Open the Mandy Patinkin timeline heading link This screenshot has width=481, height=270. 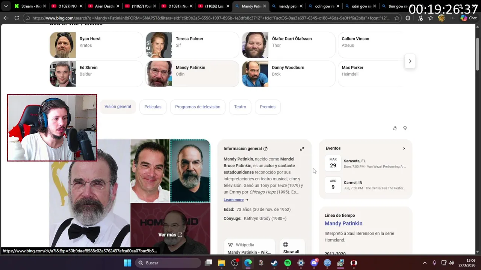click(343, 223)
